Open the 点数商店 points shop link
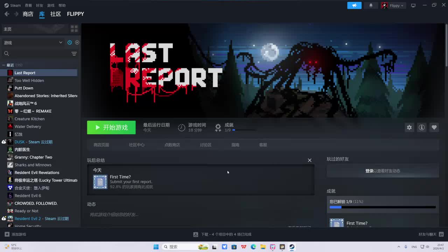 (172, 145)
